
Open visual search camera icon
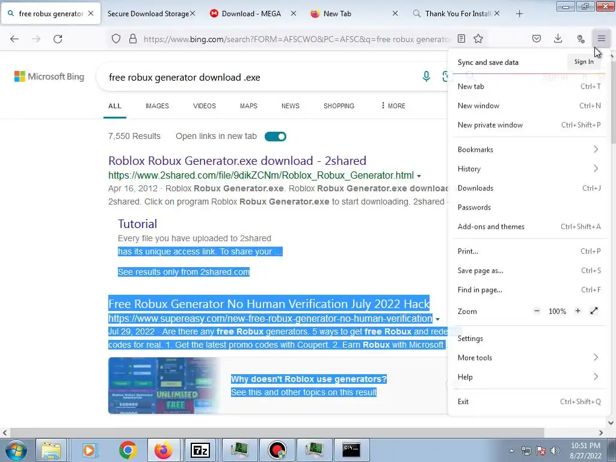[446, 76]
